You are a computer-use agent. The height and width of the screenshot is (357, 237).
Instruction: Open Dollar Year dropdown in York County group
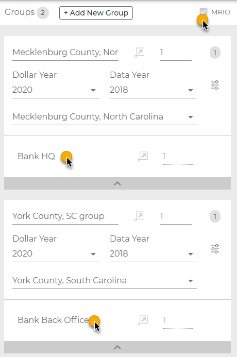pos(56,253)
